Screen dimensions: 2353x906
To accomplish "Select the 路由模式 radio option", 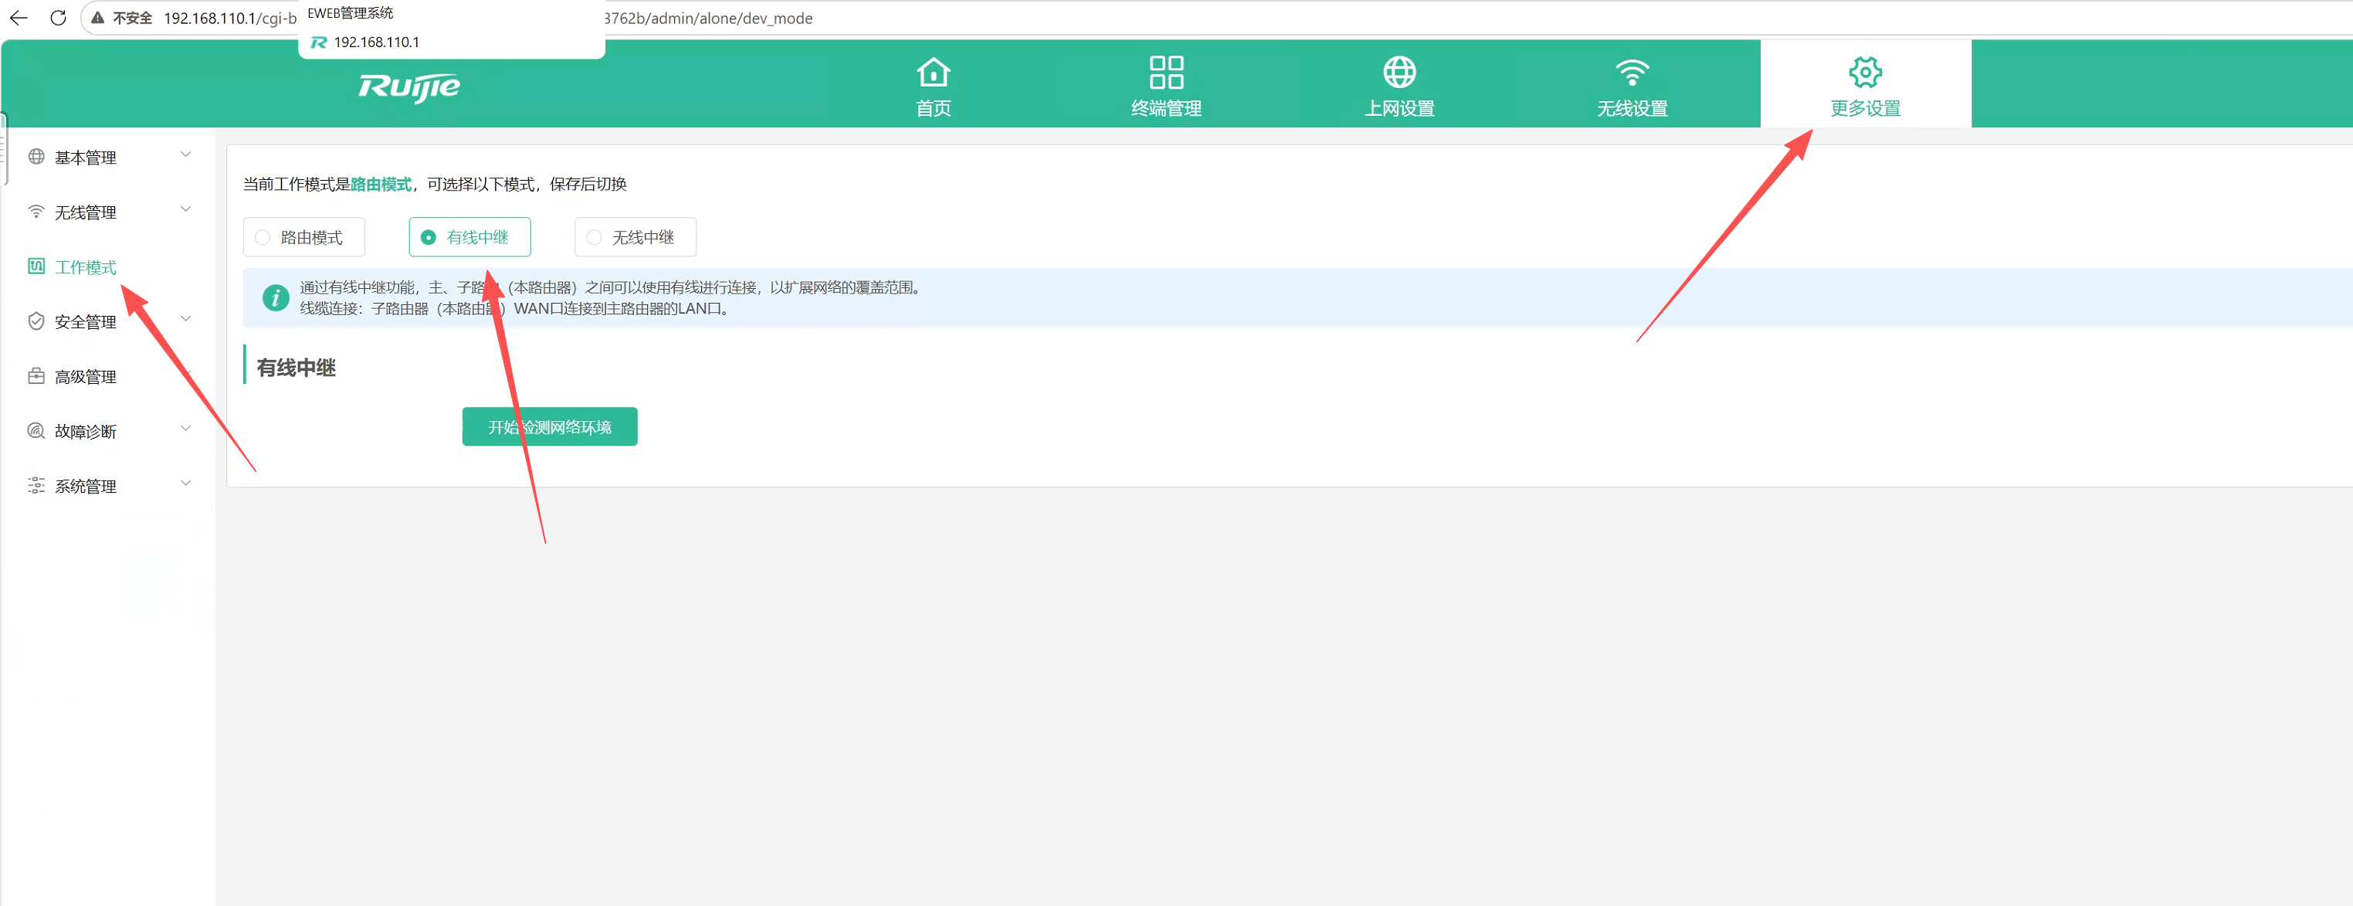I will [x=303, y=237].
